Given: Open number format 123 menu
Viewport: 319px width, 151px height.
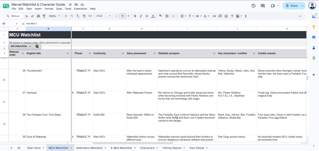Looking at the screenshot, I should click(x=90, y=16).
